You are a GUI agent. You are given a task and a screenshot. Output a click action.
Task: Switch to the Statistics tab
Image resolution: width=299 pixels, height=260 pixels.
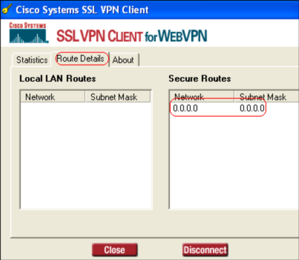[32, 60]
